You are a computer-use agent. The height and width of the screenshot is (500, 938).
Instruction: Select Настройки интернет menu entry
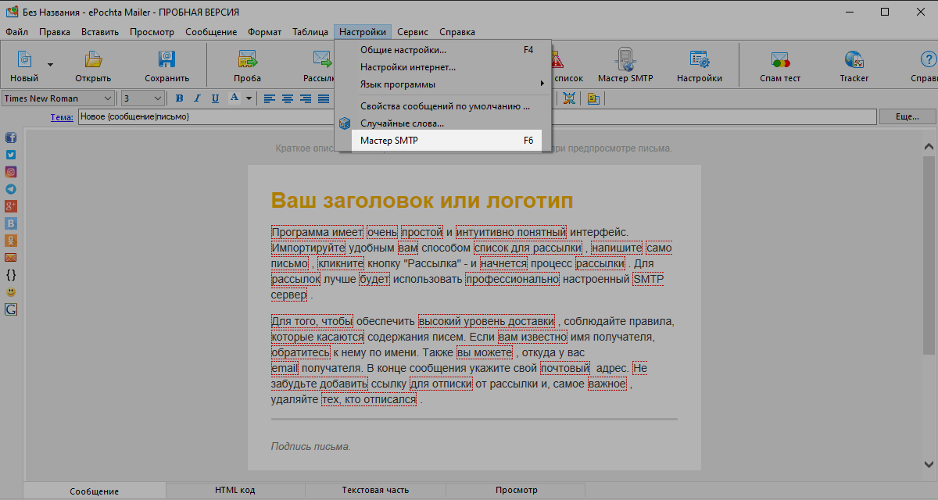pyautogui.click(x=443, y=66)
